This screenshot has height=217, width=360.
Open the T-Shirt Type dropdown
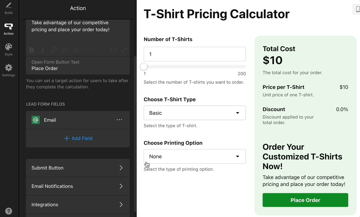(195, 113)
